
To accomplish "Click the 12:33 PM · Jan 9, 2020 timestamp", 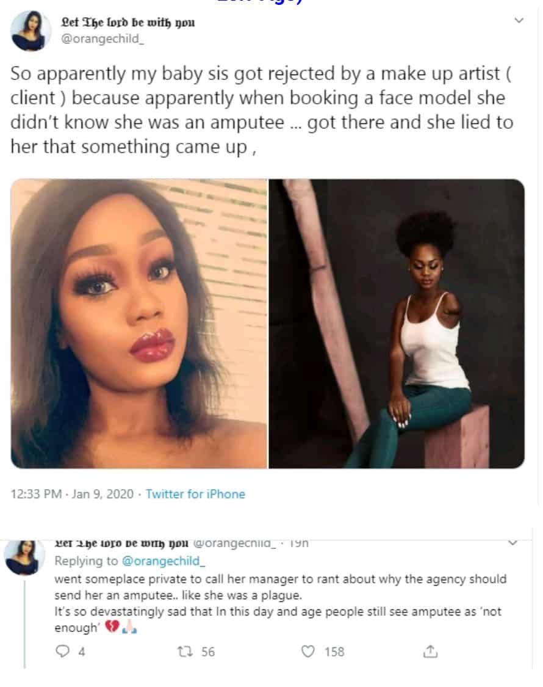I will click(x=72, y=494).
